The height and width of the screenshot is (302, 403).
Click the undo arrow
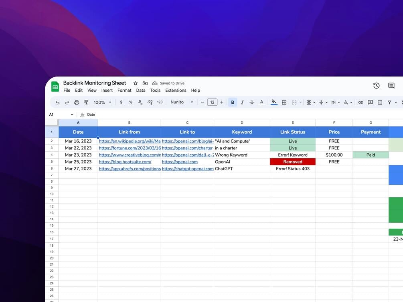[58, 102]
